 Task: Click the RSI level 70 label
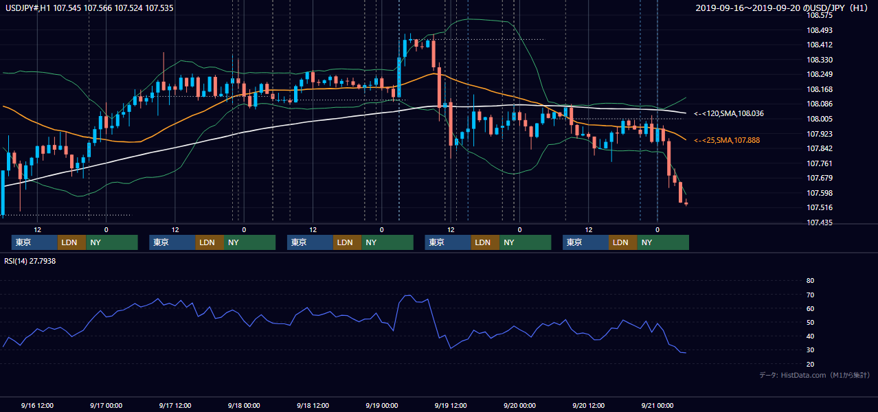click(810, 295)
